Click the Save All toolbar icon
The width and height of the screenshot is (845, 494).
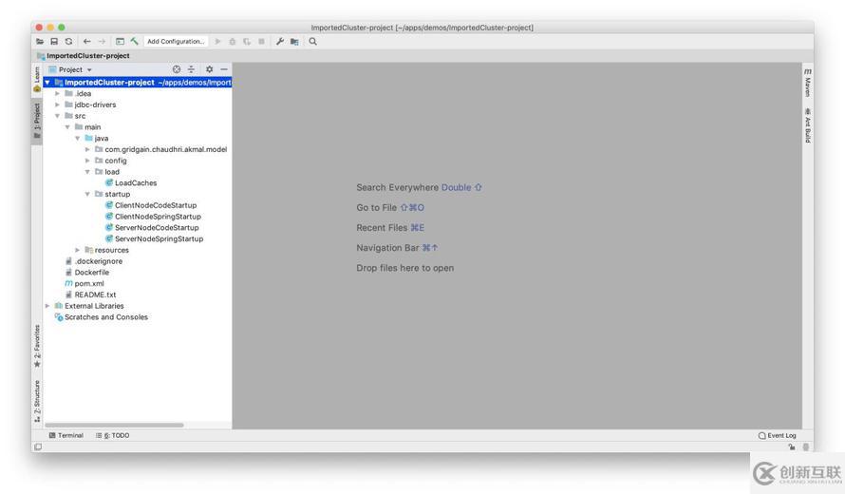coord(54,42)
